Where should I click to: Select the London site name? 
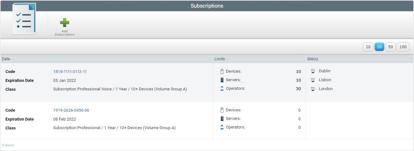pos(325,89)
